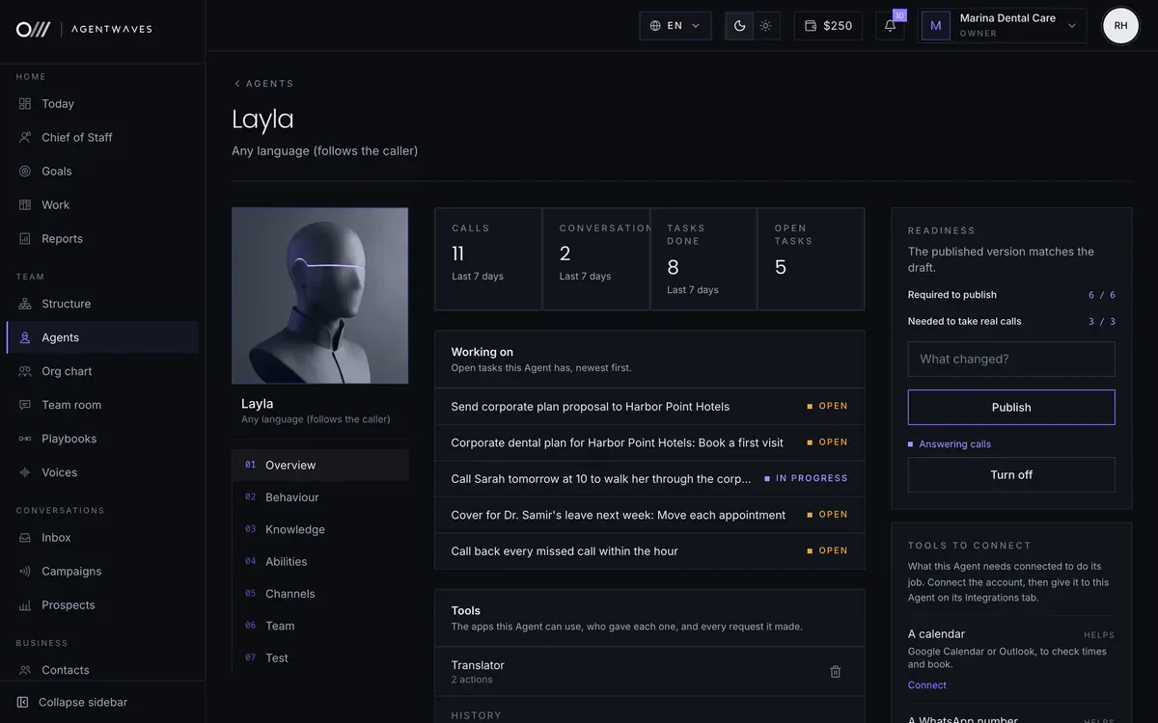Screen dimensions: 1158x723
Task: Delete the Translator tool with trash icon
Action: pos(836,672)
